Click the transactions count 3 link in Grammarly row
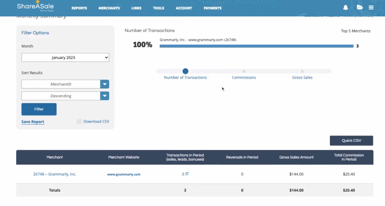385x206 pixels. [x=183, y=174]
